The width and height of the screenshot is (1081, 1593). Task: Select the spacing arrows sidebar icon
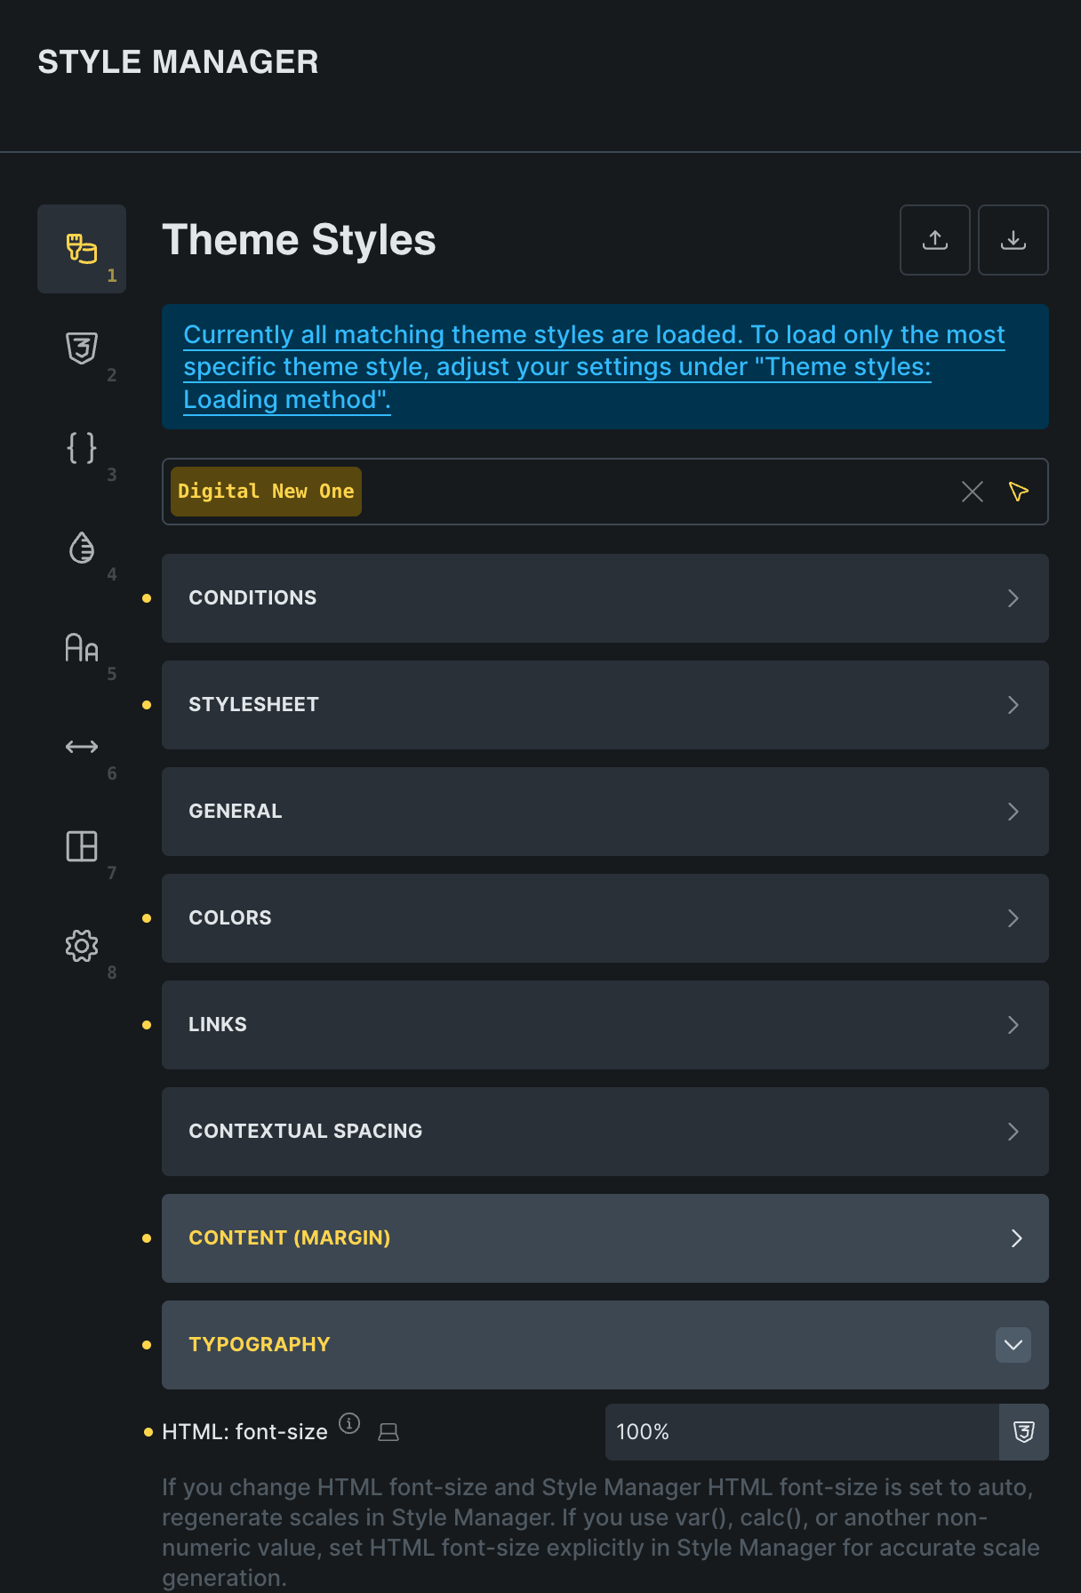coord(82,747)
